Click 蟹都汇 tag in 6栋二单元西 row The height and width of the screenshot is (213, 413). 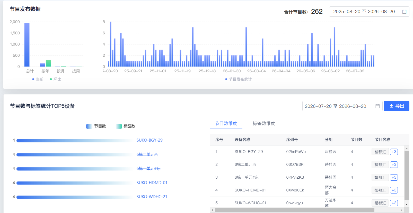(x=380, y=164)
